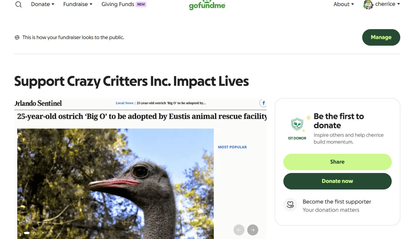Select the first carousel slide indicator
This screenshot has width=411, height=239.
tap(27, 233)
